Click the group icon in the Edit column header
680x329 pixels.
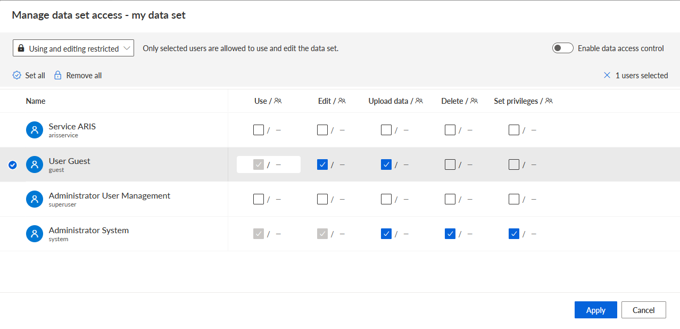click(342, 101)
